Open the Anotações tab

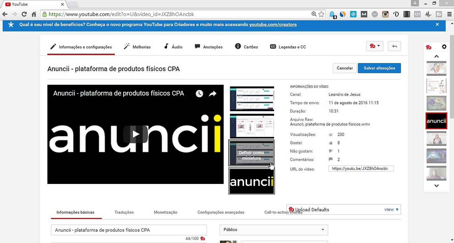[209, 47]
